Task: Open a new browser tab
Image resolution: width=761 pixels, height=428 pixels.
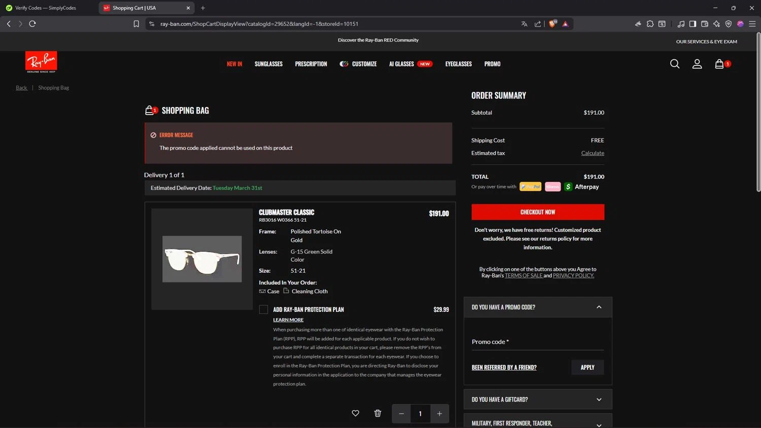Action: (x=203, y=8)
